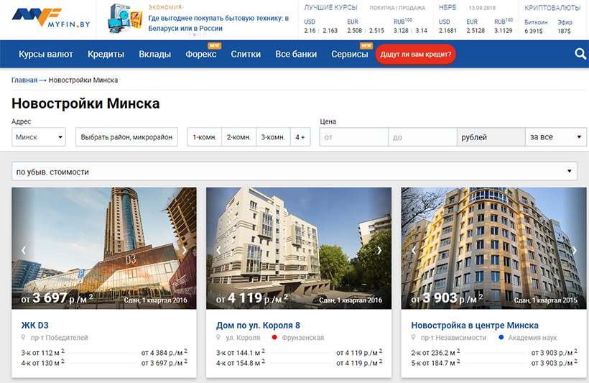Toggle the 1-комн. room filter
This screenshot has width=589, height=383.
[x=204, y=137]
